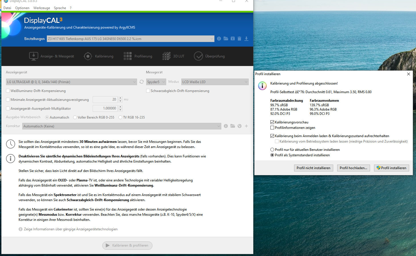Click the info icon beside display technologies link
This screenshot has width=416, height=256.
pyautogui.click(x=21, y=229)
